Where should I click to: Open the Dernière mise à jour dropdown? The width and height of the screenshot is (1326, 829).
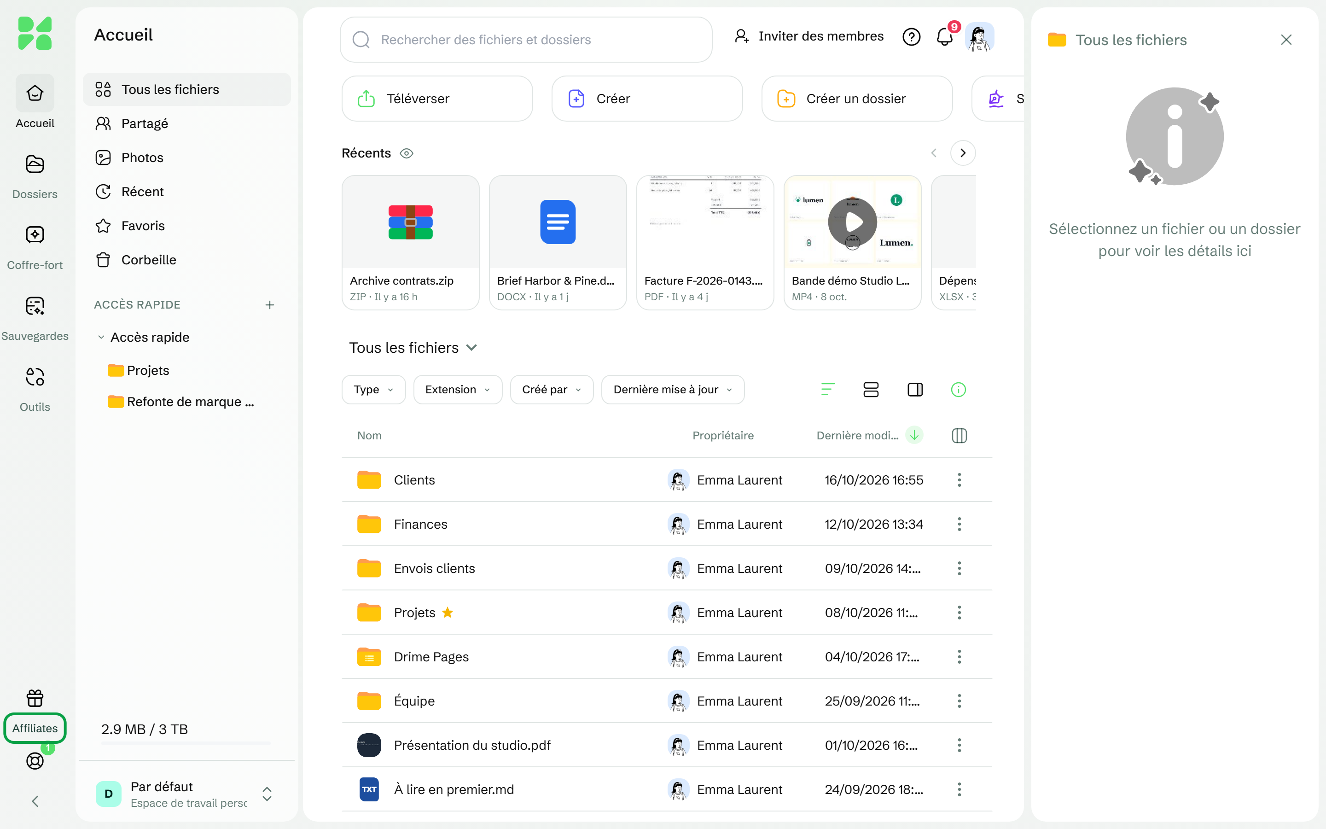673,390
